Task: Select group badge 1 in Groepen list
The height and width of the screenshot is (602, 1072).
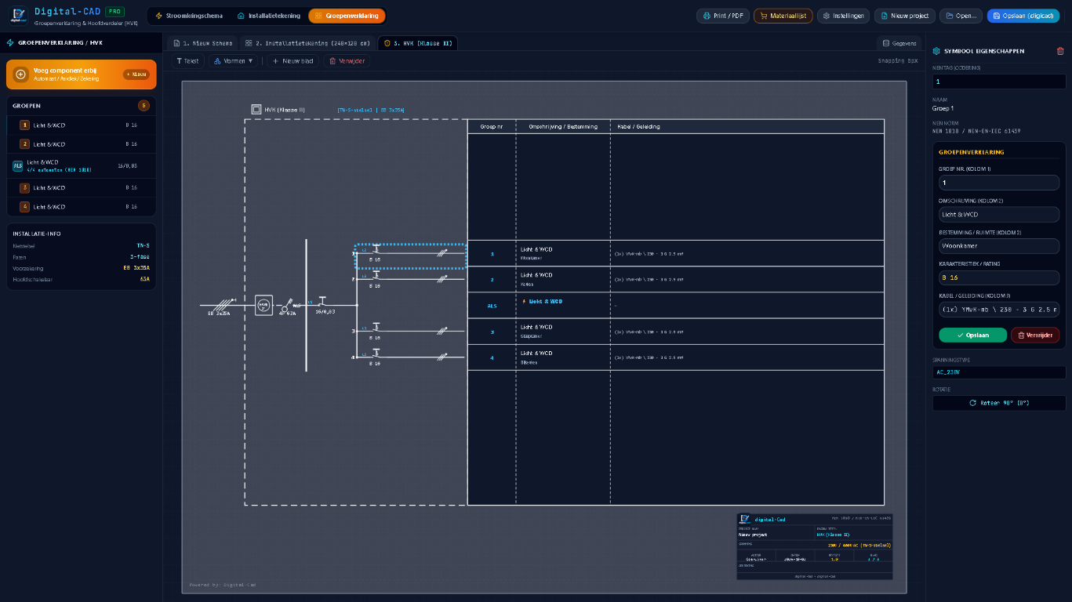Action: point(24,125)
